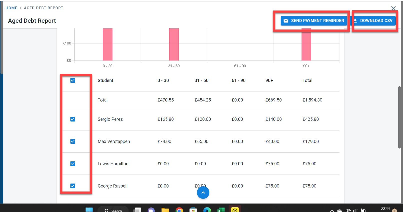This screenshot has height=212, width=403.
Task: Launch Google Chrome from taskbar
Action: click(x=179, y=210)
